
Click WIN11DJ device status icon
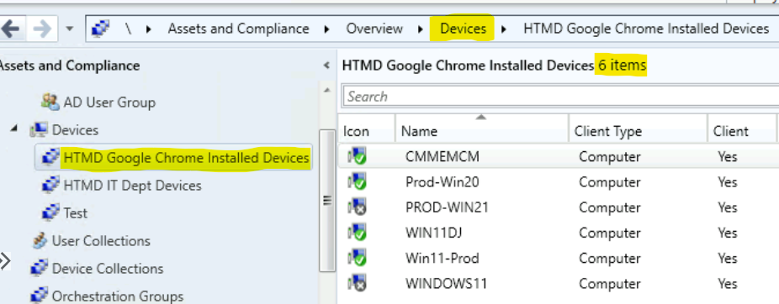click(x=358, y=233)
